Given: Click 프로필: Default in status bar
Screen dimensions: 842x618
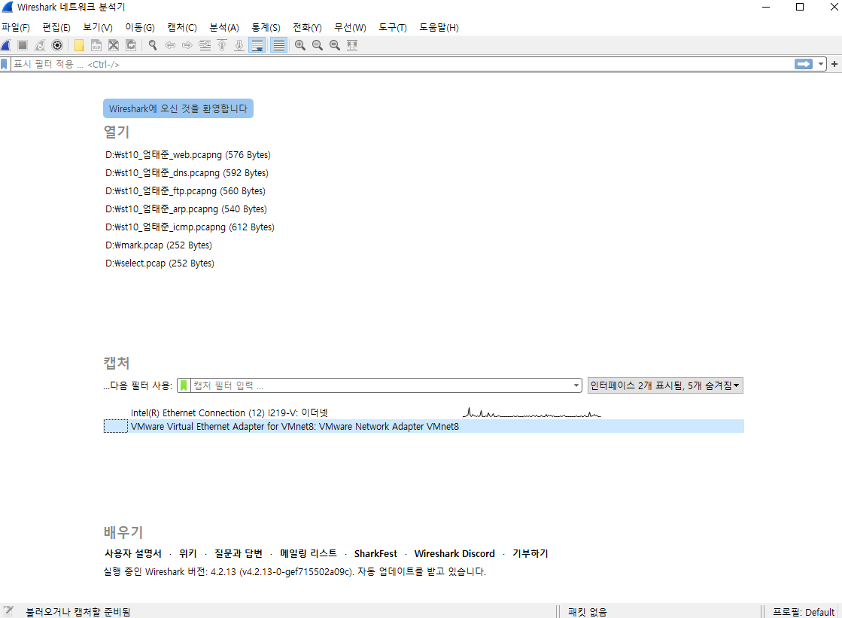Looking at the screenshot, I should click(x=804, y=611).
